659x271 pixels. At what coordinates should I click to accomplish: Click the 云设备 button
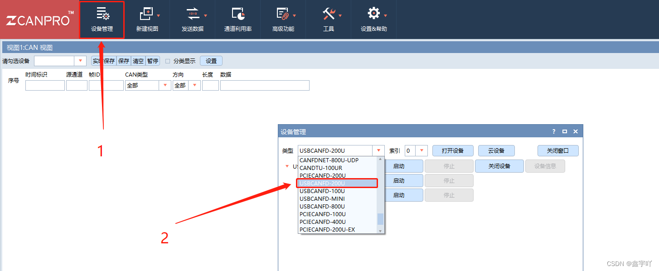(x=496, y=150)
